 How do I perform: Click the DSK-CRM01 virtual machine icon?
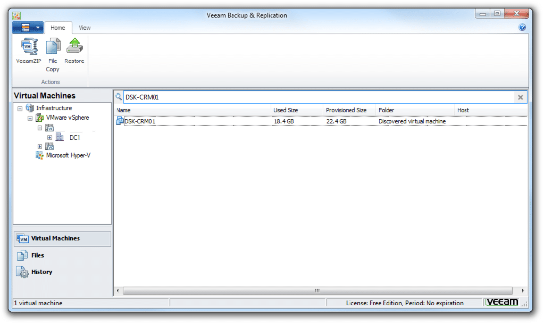click(x=120, y=121)
